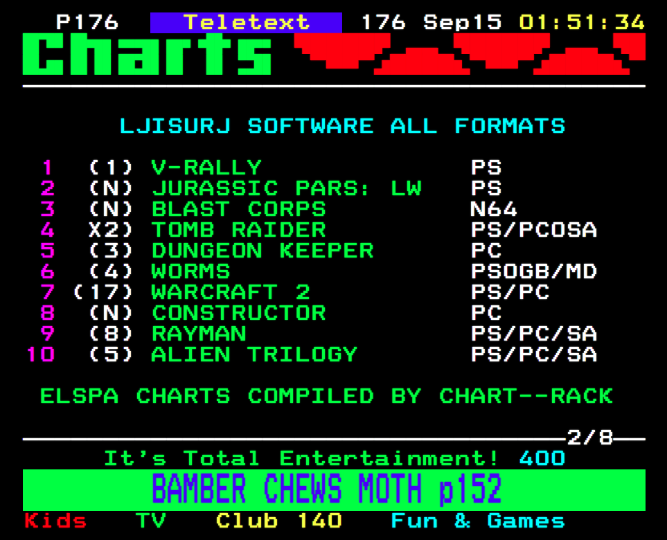667x540 pixels.
Task: Click the BAMBER CHEWS MOTH p152 banner
Action: click(x=334, y=490)
